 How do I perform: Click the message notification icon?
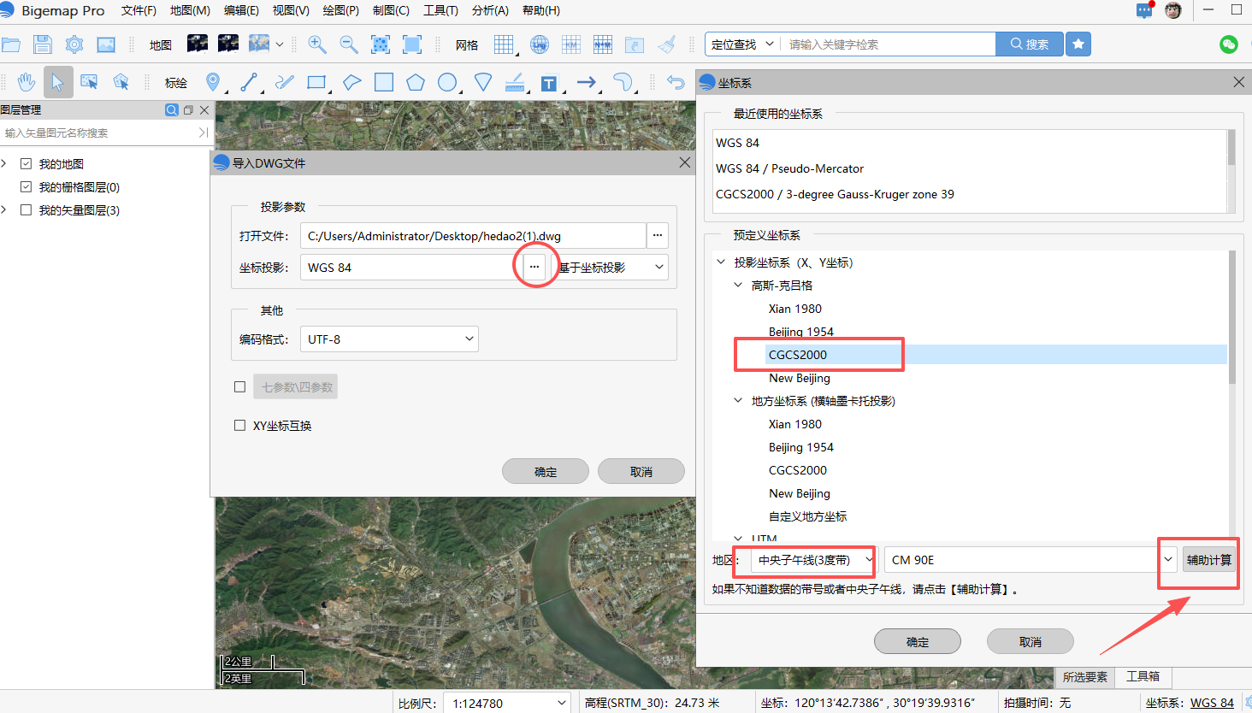1144,10
